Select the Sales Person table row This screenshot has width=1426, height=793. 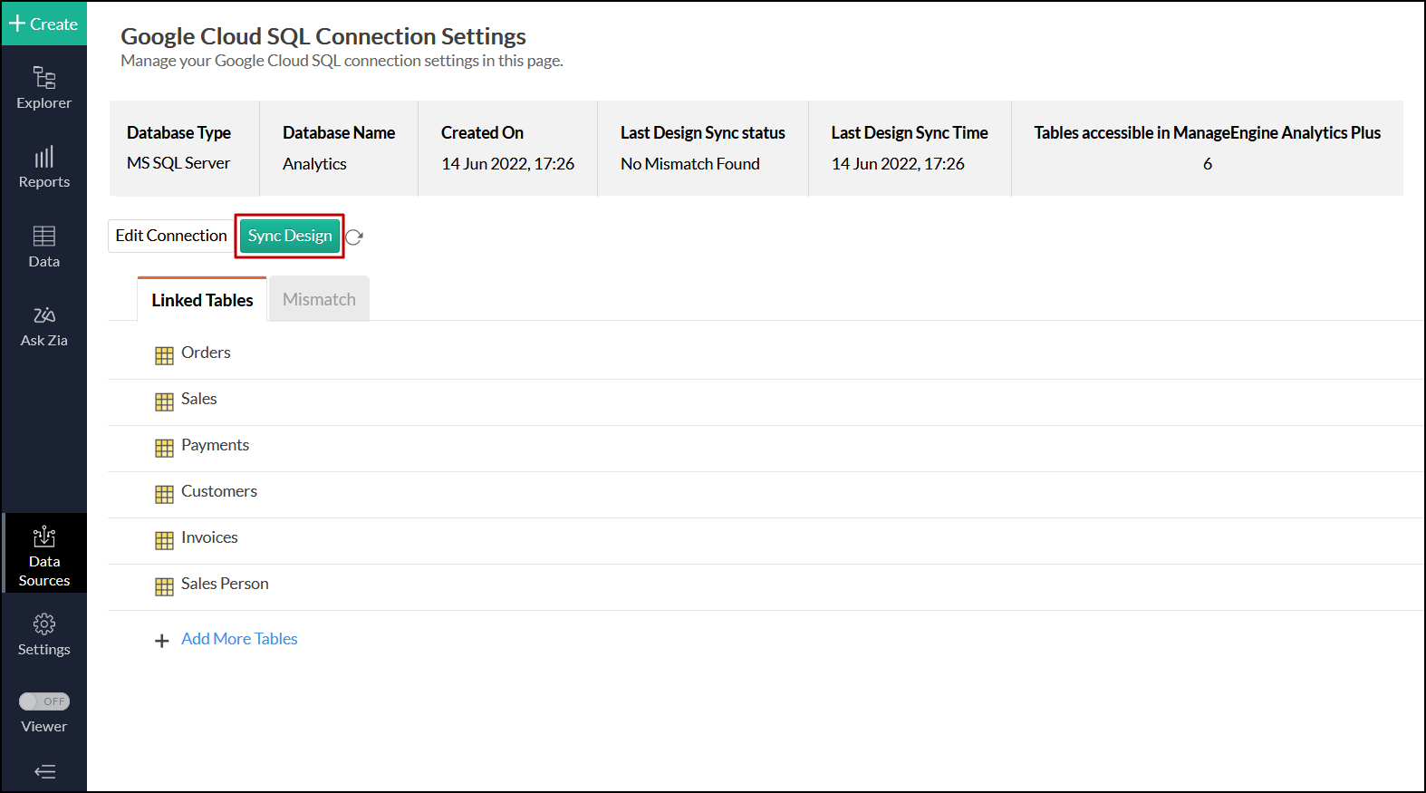click(225, 584)
